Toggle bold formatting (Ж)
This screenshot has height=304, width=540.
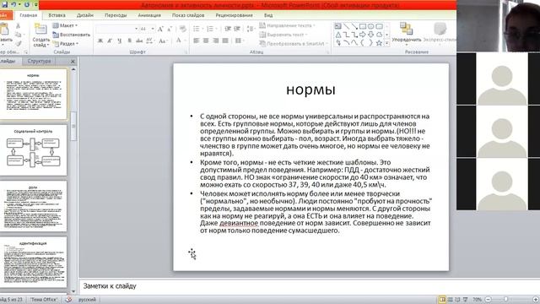100,41
